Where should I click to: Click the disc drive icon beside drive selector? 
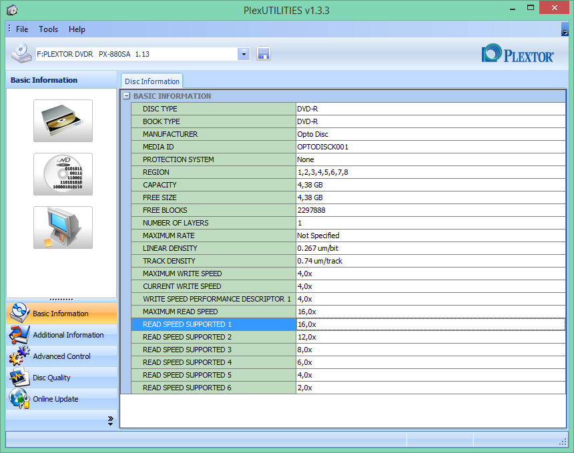21,53
